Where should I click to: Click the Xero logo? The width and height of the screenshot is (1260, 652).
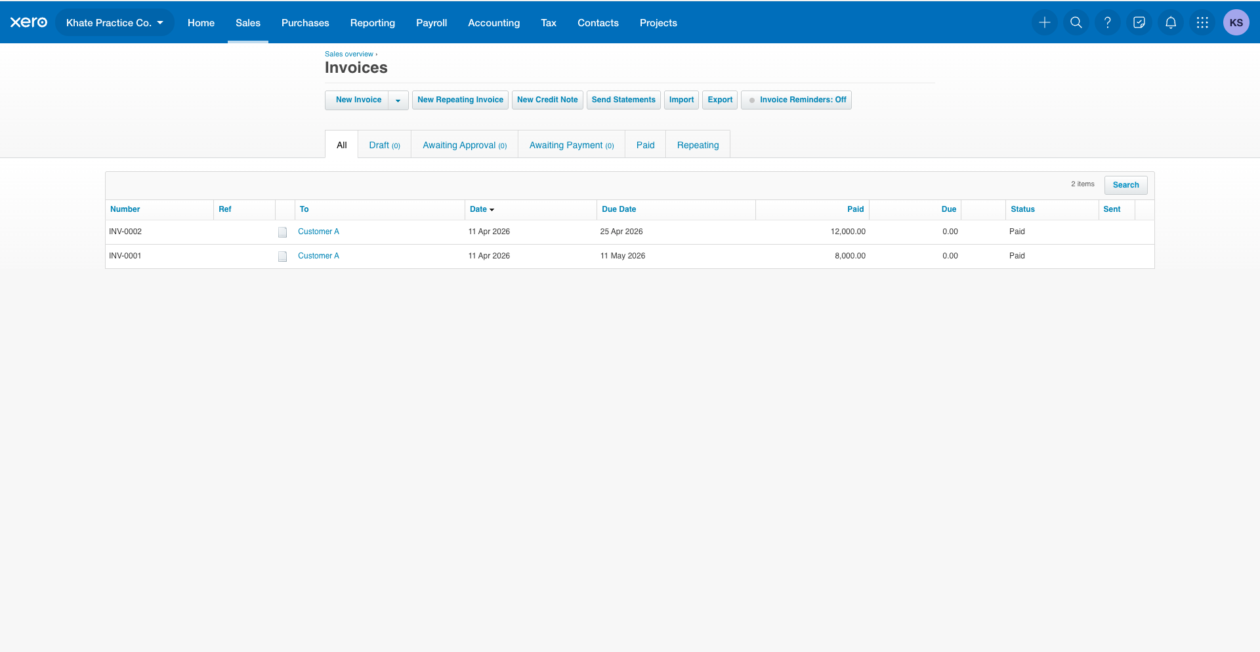point(29,22)
